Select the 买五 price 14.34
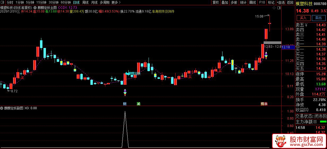Image resolution: width=327 pixels, height=149 pixels. [321, 68]
